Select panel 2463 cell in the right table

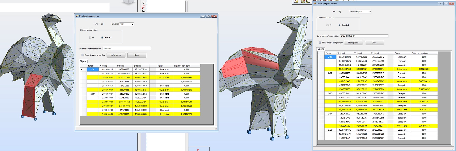coord(330,93)
